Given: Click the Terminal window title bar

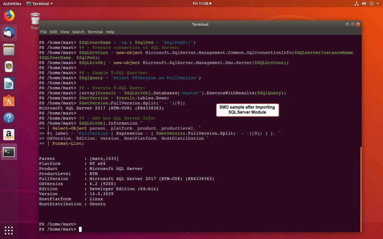Looking at the screenshot, I should pos(200,24).
